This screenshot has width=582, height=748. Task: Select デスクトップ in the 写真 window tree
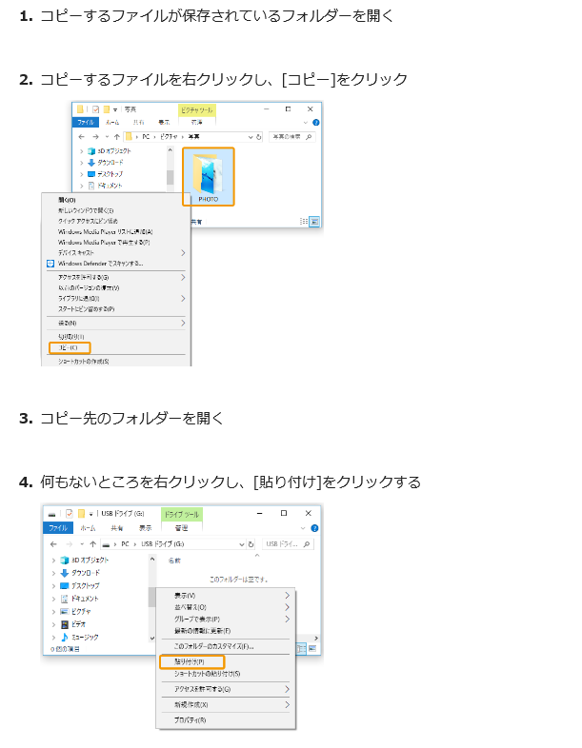point(110,174)
